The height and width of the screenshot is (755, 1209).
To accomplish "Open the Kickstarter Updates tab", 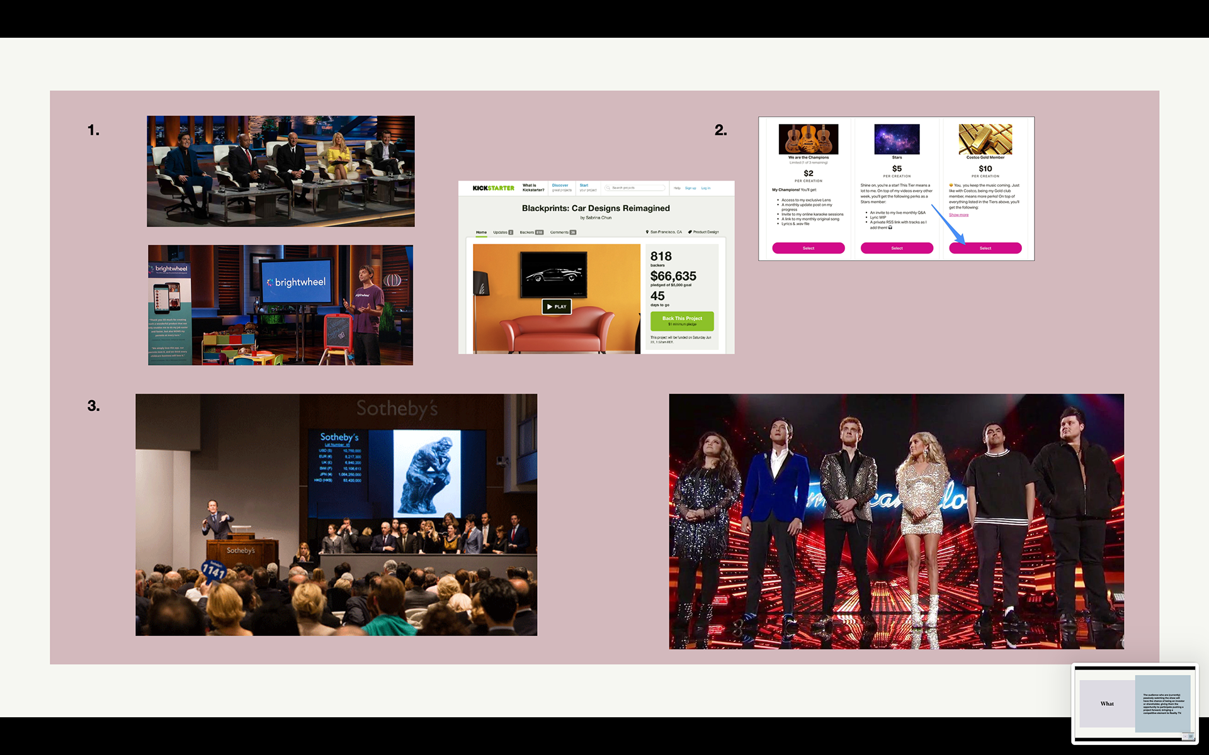I will point(502,232).
